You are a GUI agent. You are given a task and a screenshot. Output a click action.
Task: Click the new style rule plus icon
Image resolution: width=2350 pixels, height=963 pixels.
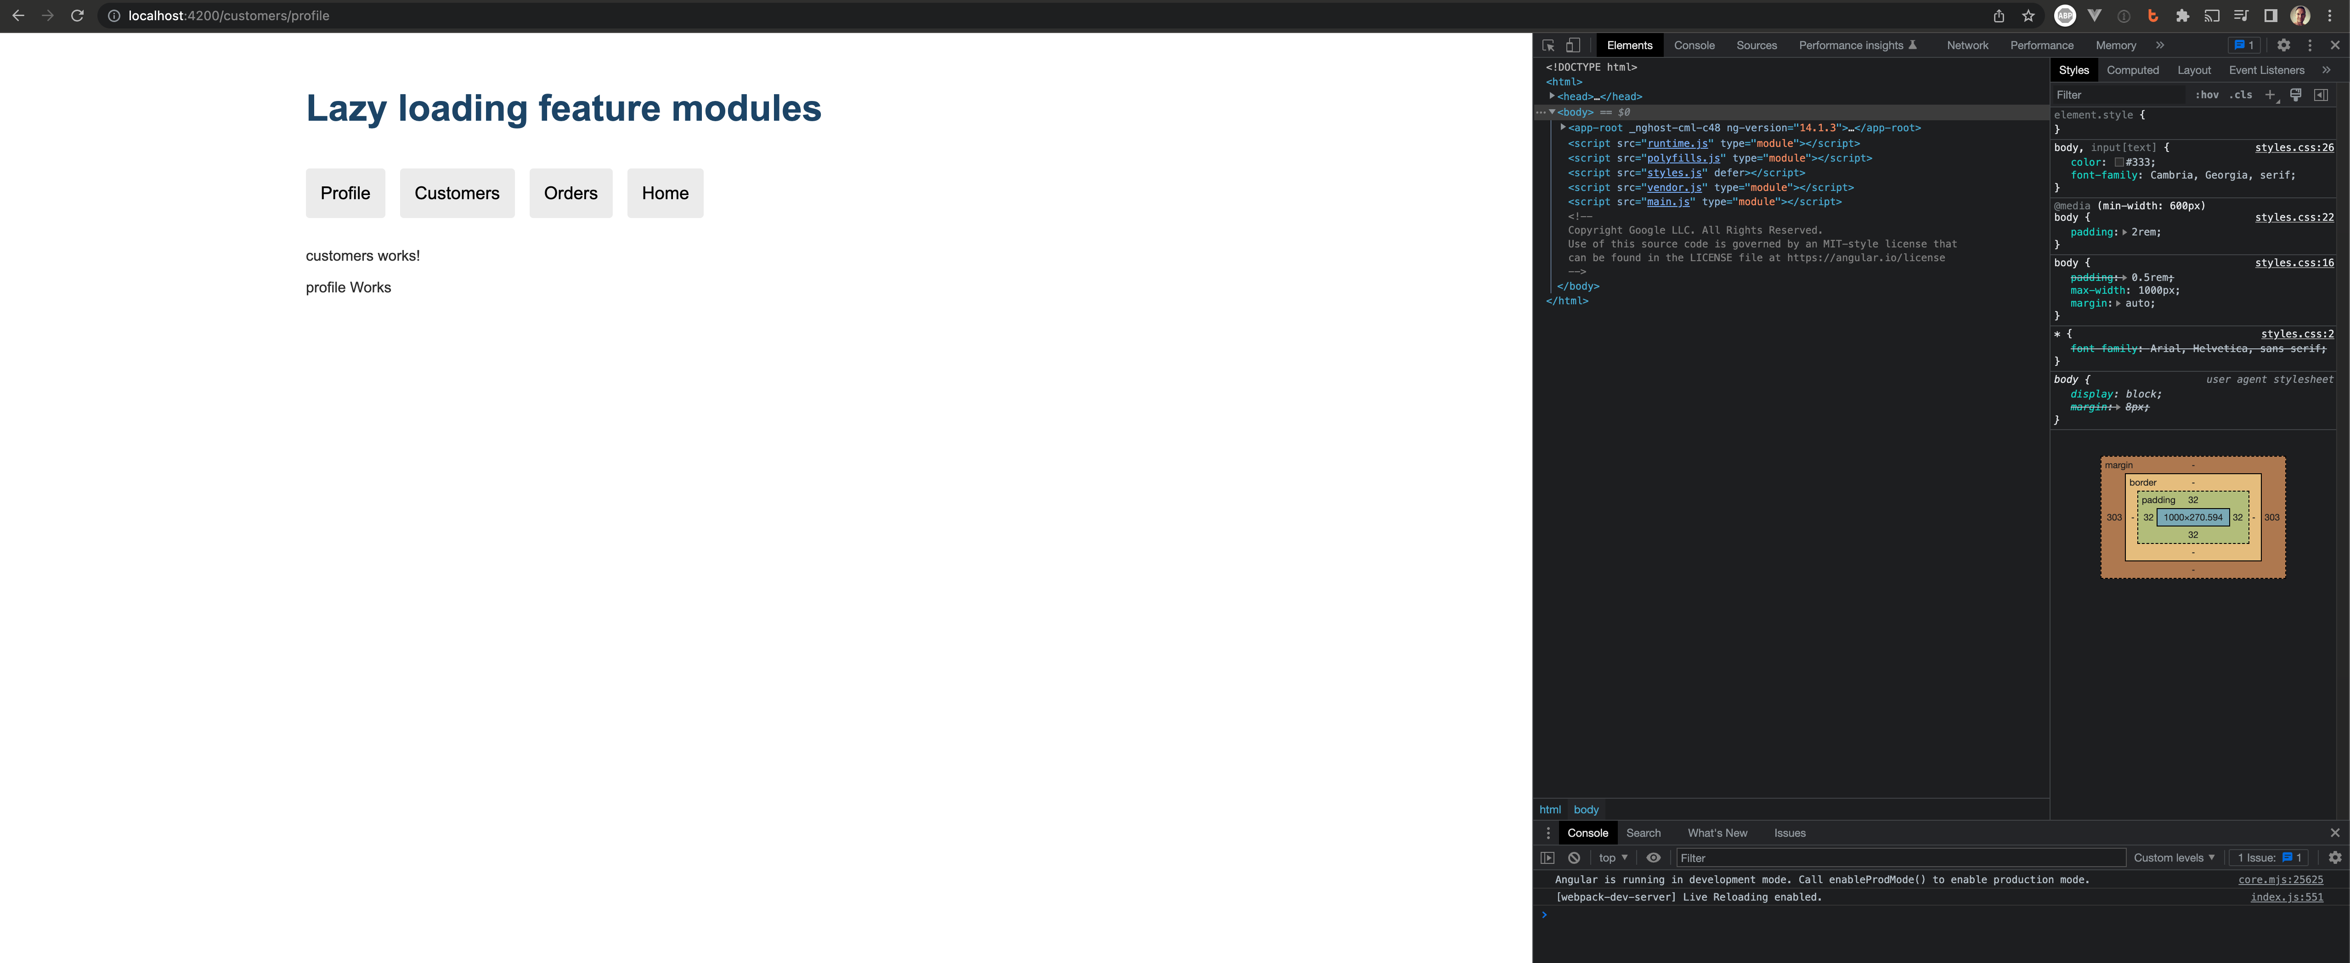coord(2271,95)
